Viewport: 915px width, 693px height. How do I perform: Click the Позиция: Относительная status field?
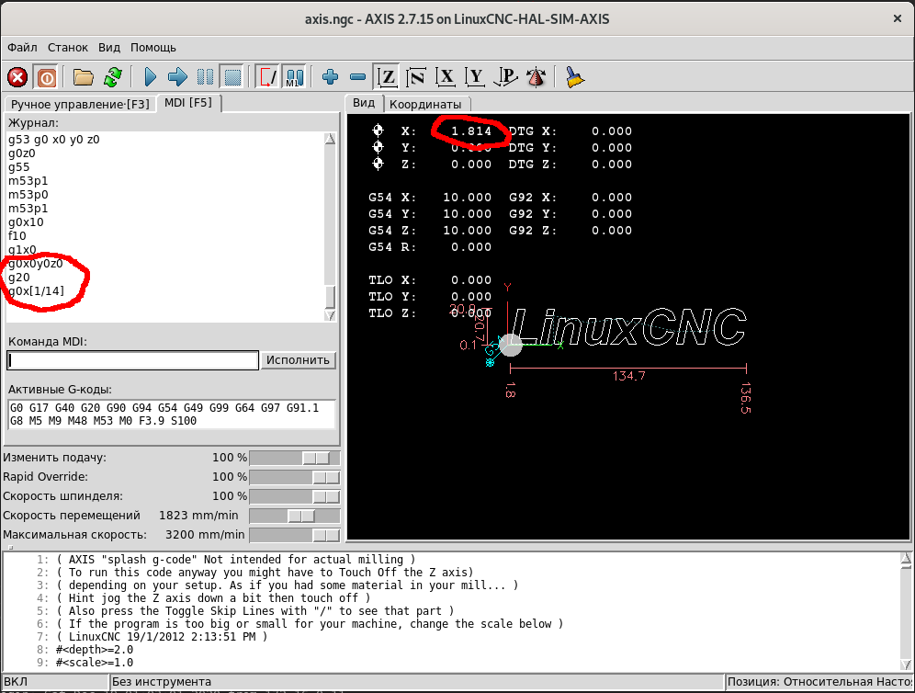click(819, 682)
